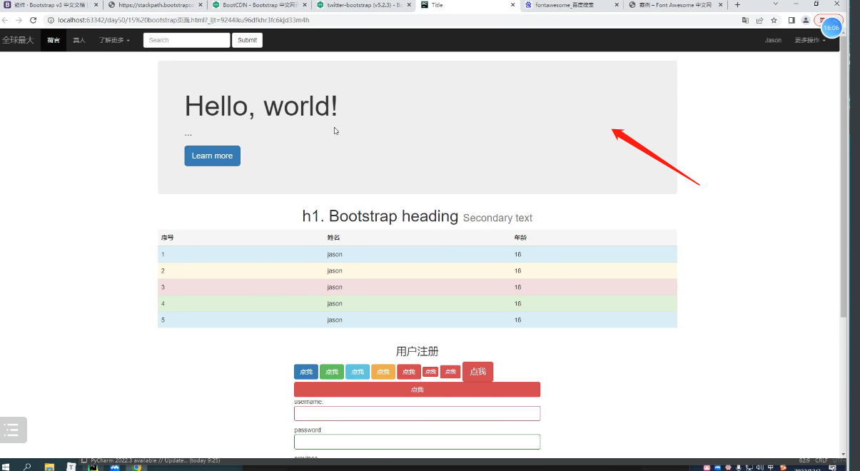The width and height of the screenshot is (860, 471).
Task: Click the share page icon in address bar
Action: pos(759,20)
